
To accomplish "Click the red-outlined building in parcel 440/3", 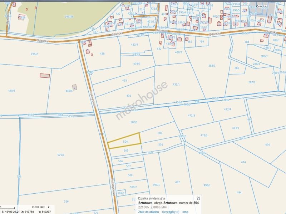I will click(x=45, y=76).
